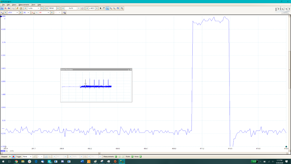The height and width of the screenshot is (164, 291).
Task: Toggle the red Stop capture button
Action: coord(13,156)
